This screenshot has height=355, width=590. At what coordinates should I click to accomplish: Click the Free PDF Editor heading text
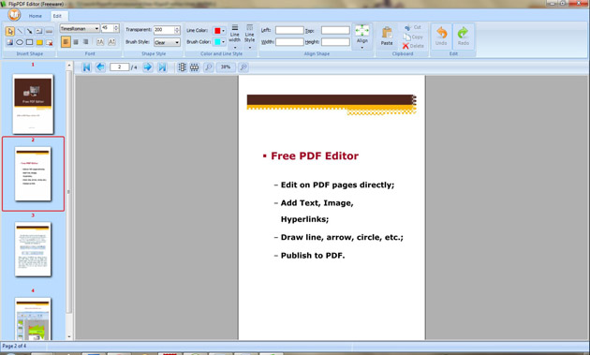pos(315,155)
